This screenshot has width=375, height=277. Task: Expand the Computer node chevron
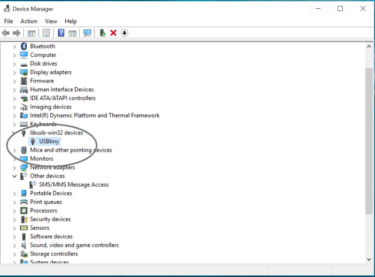(x=14, y=55)
